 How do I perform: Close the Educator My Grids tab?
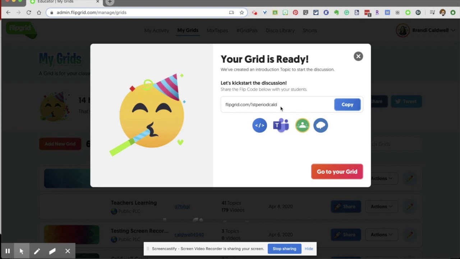(98, 2)
